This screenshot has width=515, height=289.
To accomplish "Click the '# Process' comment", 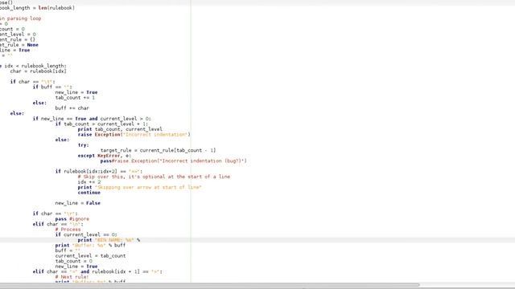I will [68, 230].
